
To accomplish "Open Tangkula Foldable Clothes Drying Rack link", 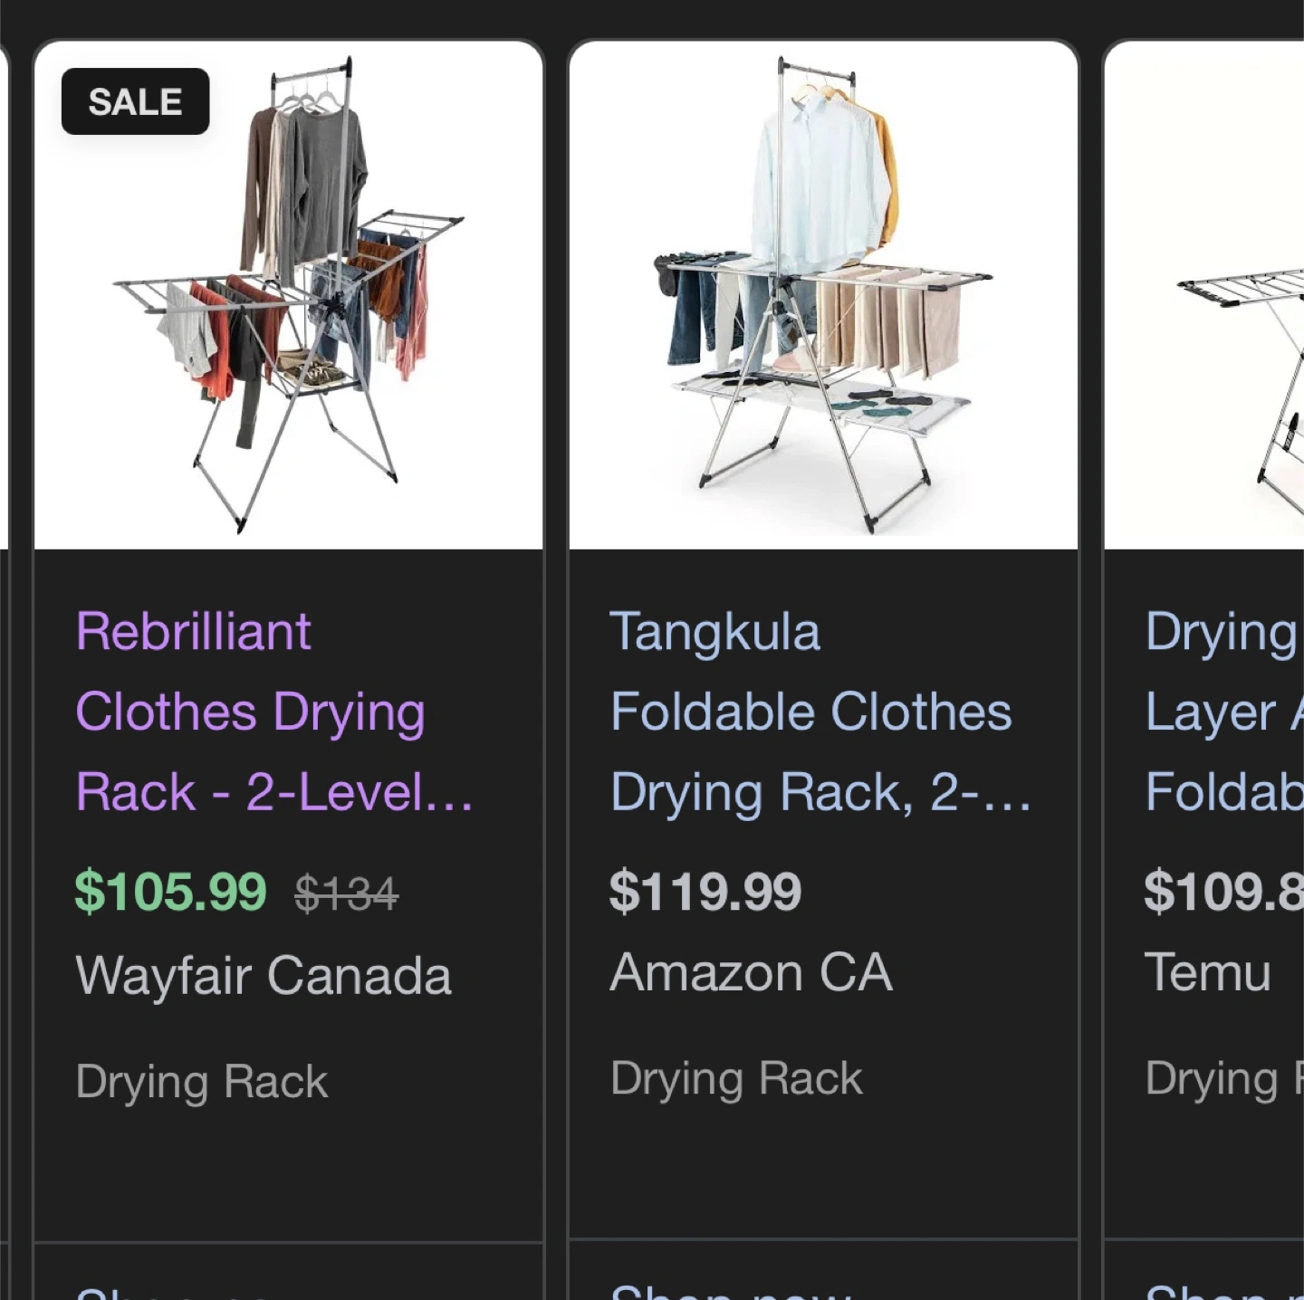I will [x=820, y=712].
